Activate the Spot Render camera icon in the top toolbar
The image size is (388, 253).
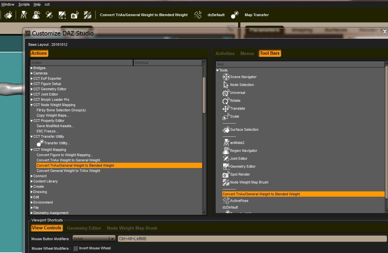point(75,15)
